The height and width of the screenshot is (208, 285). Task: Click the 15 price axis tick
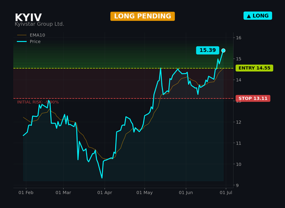point(239,59)
